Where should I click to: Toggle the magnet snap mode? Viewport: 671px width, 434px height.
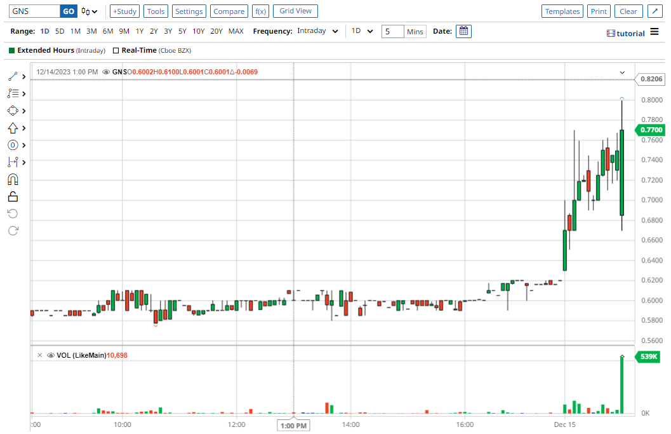coord(13,180)
